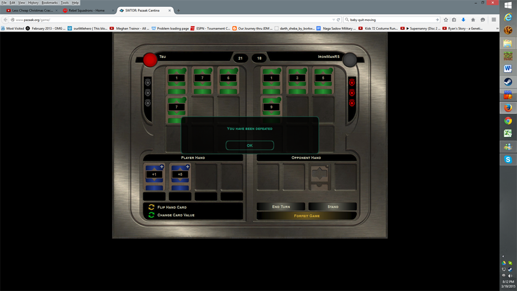Click the Change Card Value icon
This screenshot has width=517, height=291.
point(151,215)
